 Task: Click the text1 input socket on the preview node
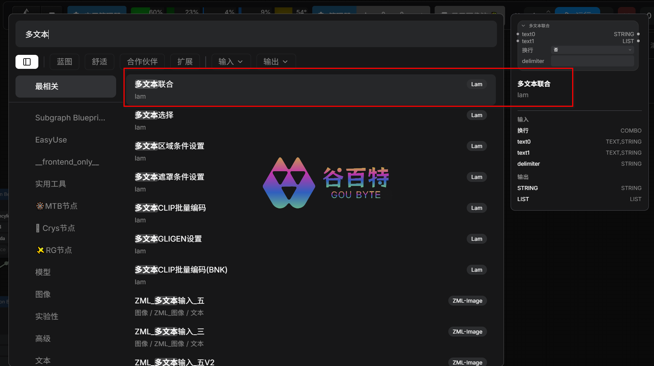[x=518, y=41]
